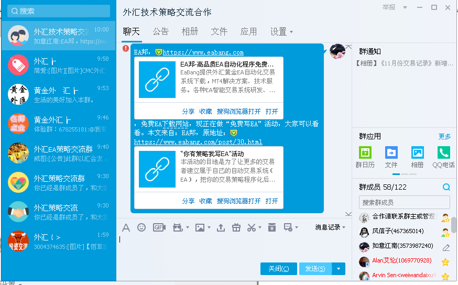Click the pencil edit icon beside 如意江南
This screenshot has width=458, height=285.
[x=446, y=248]
